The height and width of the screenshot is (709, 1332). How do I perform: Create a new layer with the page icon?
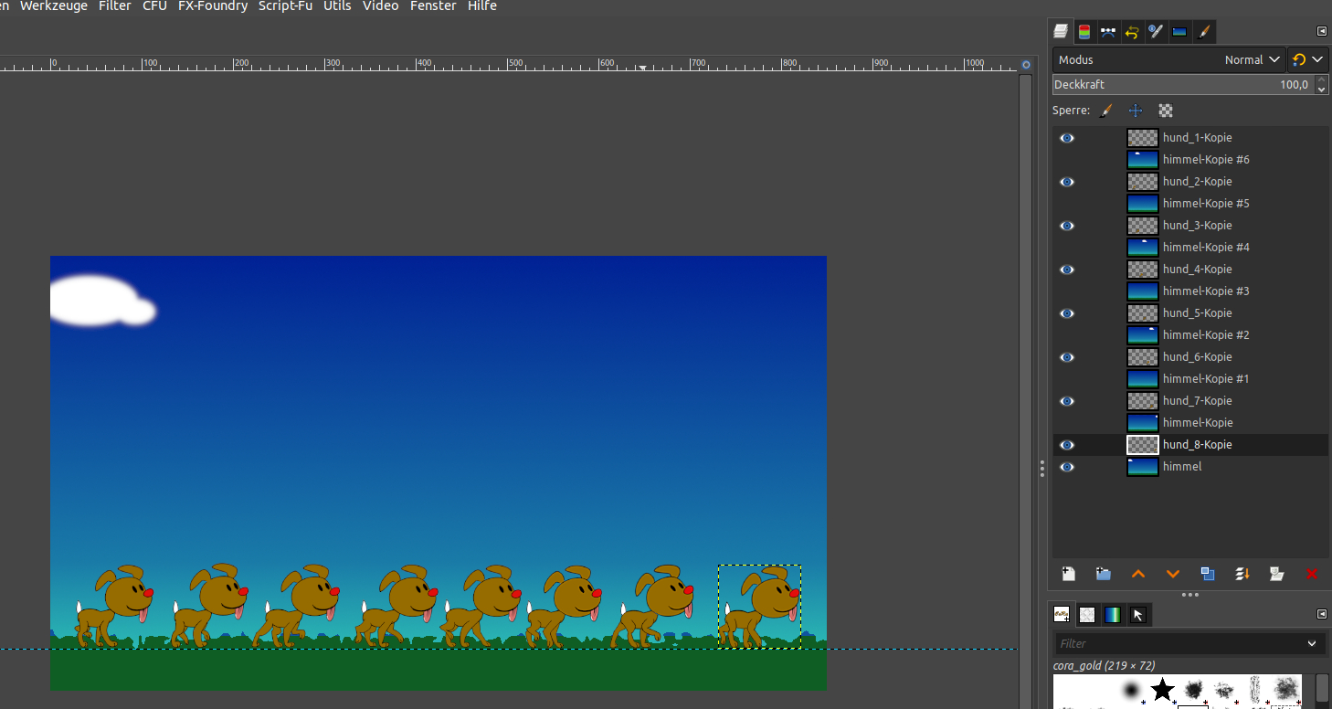point(1068,574)
